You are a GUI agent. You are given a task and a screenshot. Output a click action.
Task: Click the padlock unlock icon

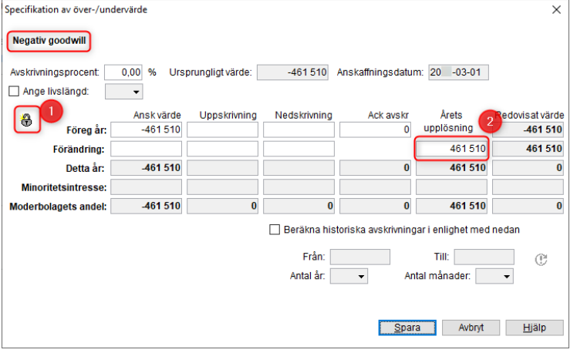26,120
